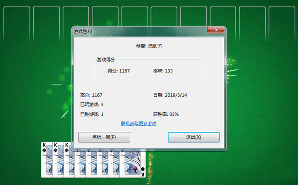298x185 pixels.
Task: Select the high score text 高分: 1167
Action: 91,95
